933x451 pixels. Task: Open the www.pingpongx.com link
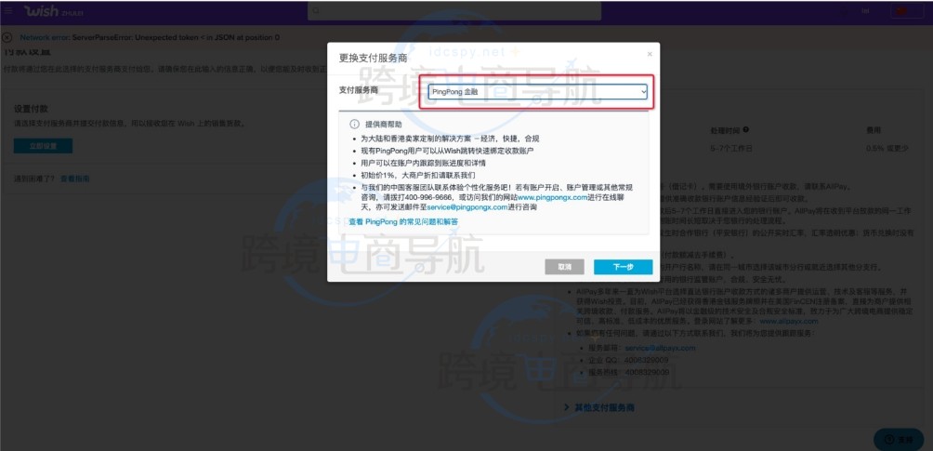pos(552,197)
